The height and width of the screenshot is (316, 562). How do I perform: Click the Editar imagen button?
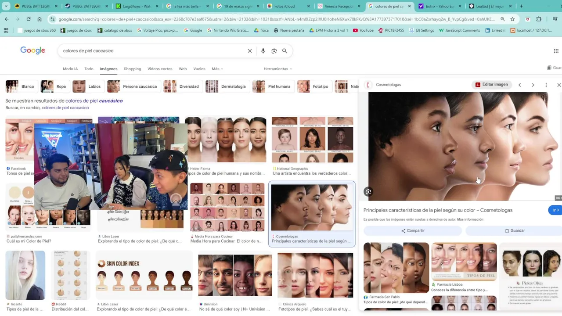tap(491, 85)
